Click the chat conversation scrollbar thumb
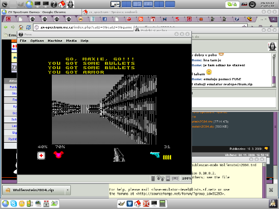The image size is (279, 209). pyautogui.click(x=274, y=80)
